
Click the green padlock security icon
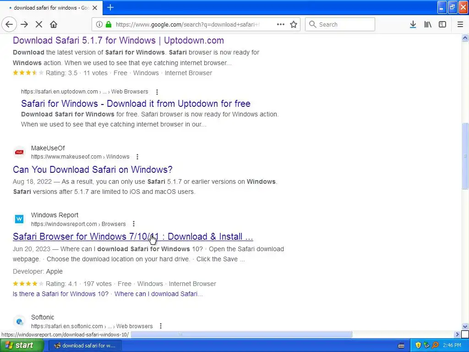point(109,25)
